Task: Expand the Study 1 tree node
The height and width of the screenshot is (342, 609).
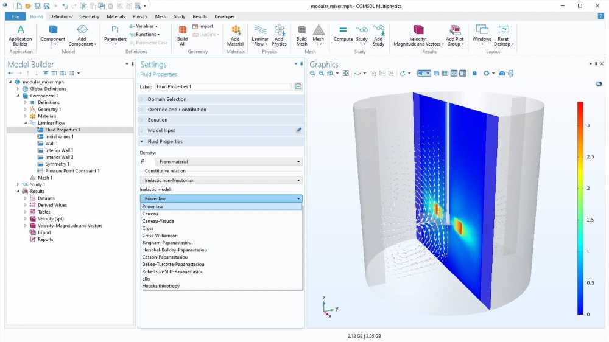Action: click(18, 185)
